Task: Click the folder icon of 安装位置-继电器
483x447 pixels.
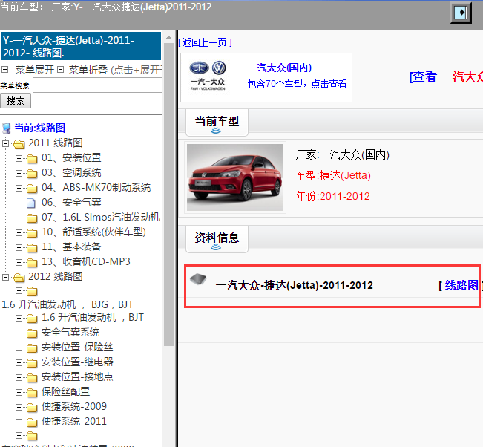Action: (32, 363)
